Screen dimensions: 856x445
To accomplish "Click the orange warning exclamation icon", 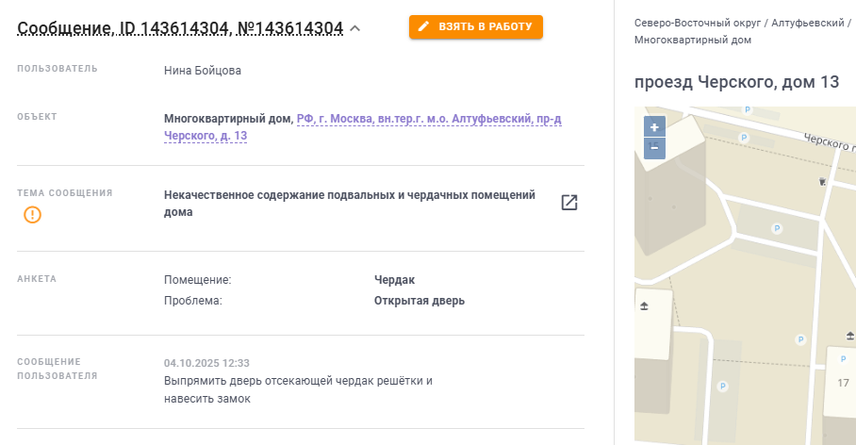I will point(33,215).
